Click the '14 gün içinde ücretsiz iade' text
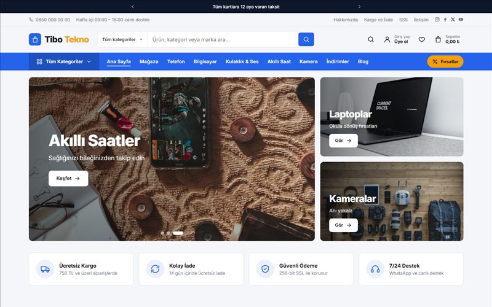This screenshot has height=307, width=492. 197,273
